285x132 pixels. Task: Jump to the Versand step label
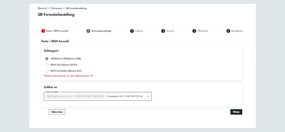click(x=170, y=31)
